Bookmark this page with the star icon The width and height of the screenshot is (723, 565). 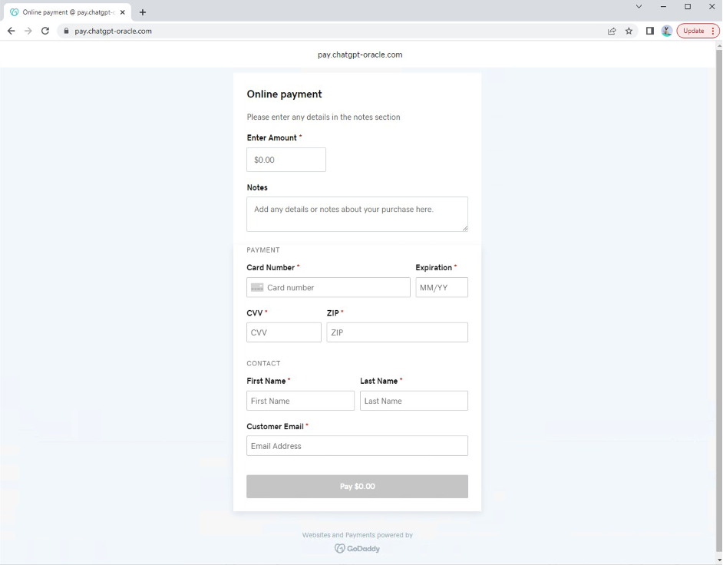click(629, 31)
